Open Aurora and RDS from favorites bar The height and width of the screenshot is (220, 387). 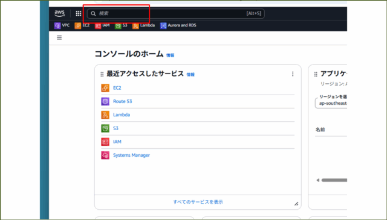point(178,25)
